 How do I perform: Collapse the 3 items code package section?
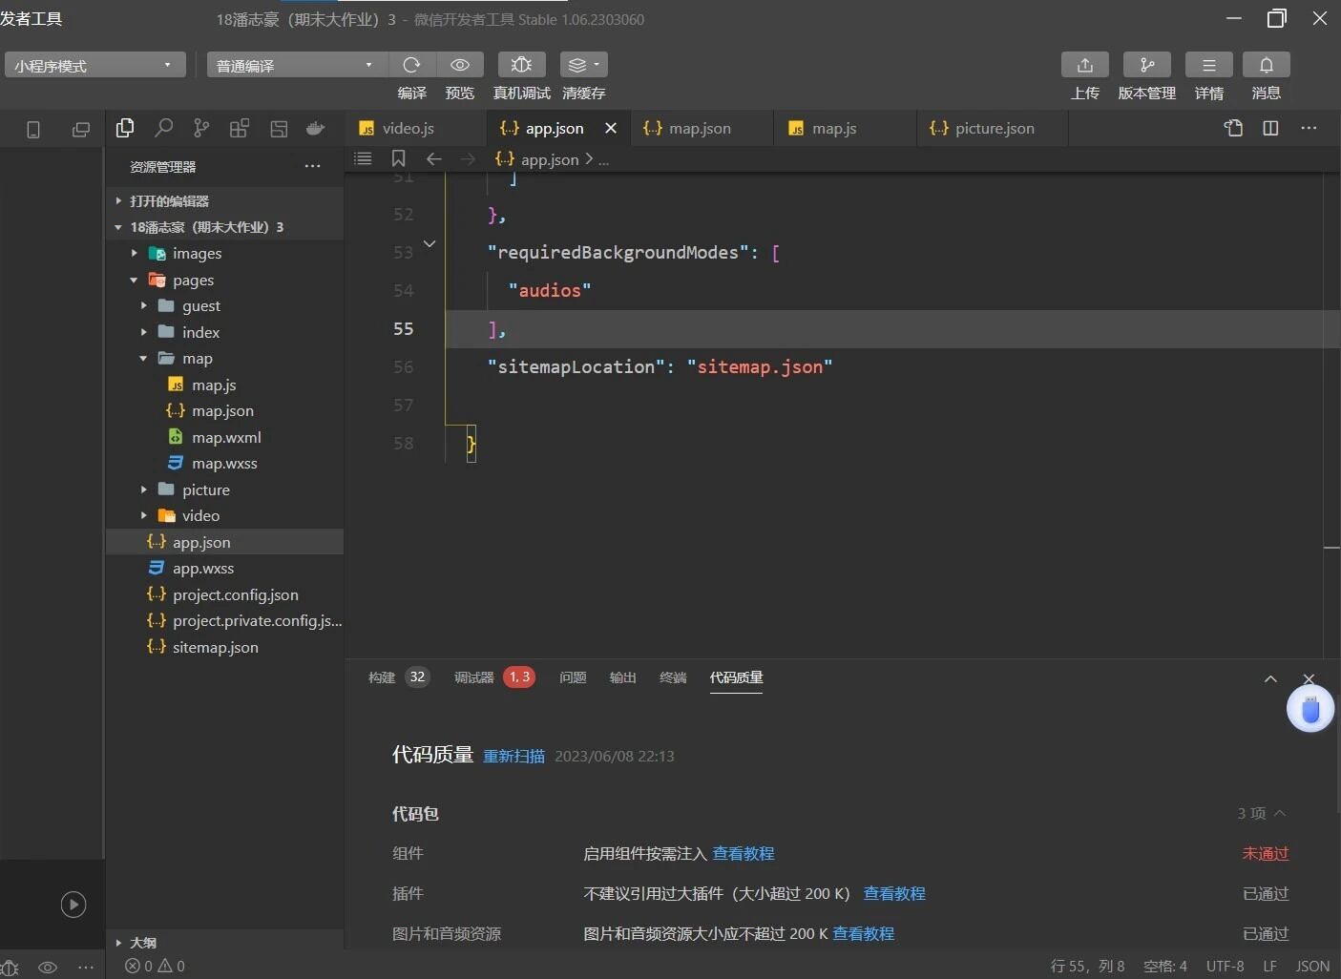[x=1262, y=814]
